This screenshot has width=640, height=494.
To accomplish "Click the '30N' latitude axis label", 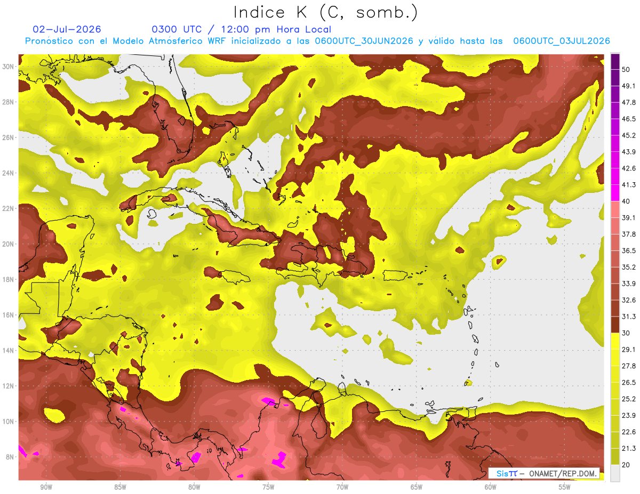I will [9, 66].
